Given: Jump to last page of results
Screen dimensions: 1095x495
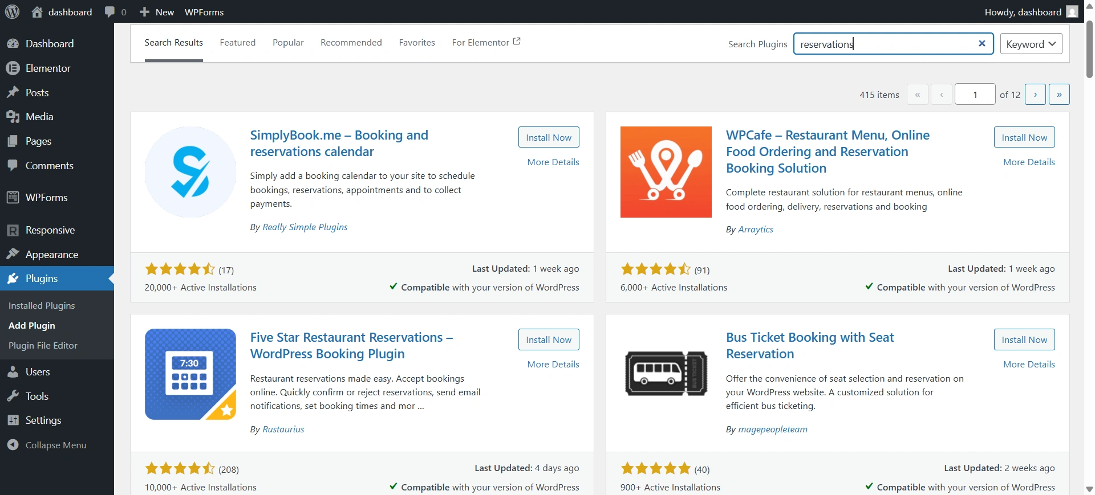Looking at the screenshot, I should coord(1059,95).
